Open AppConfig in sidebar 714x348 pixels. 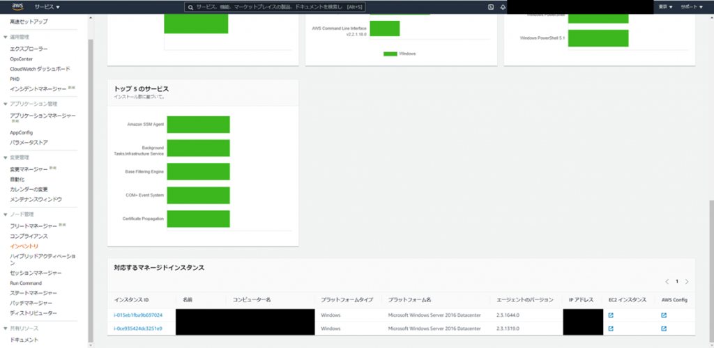point(22,133)
